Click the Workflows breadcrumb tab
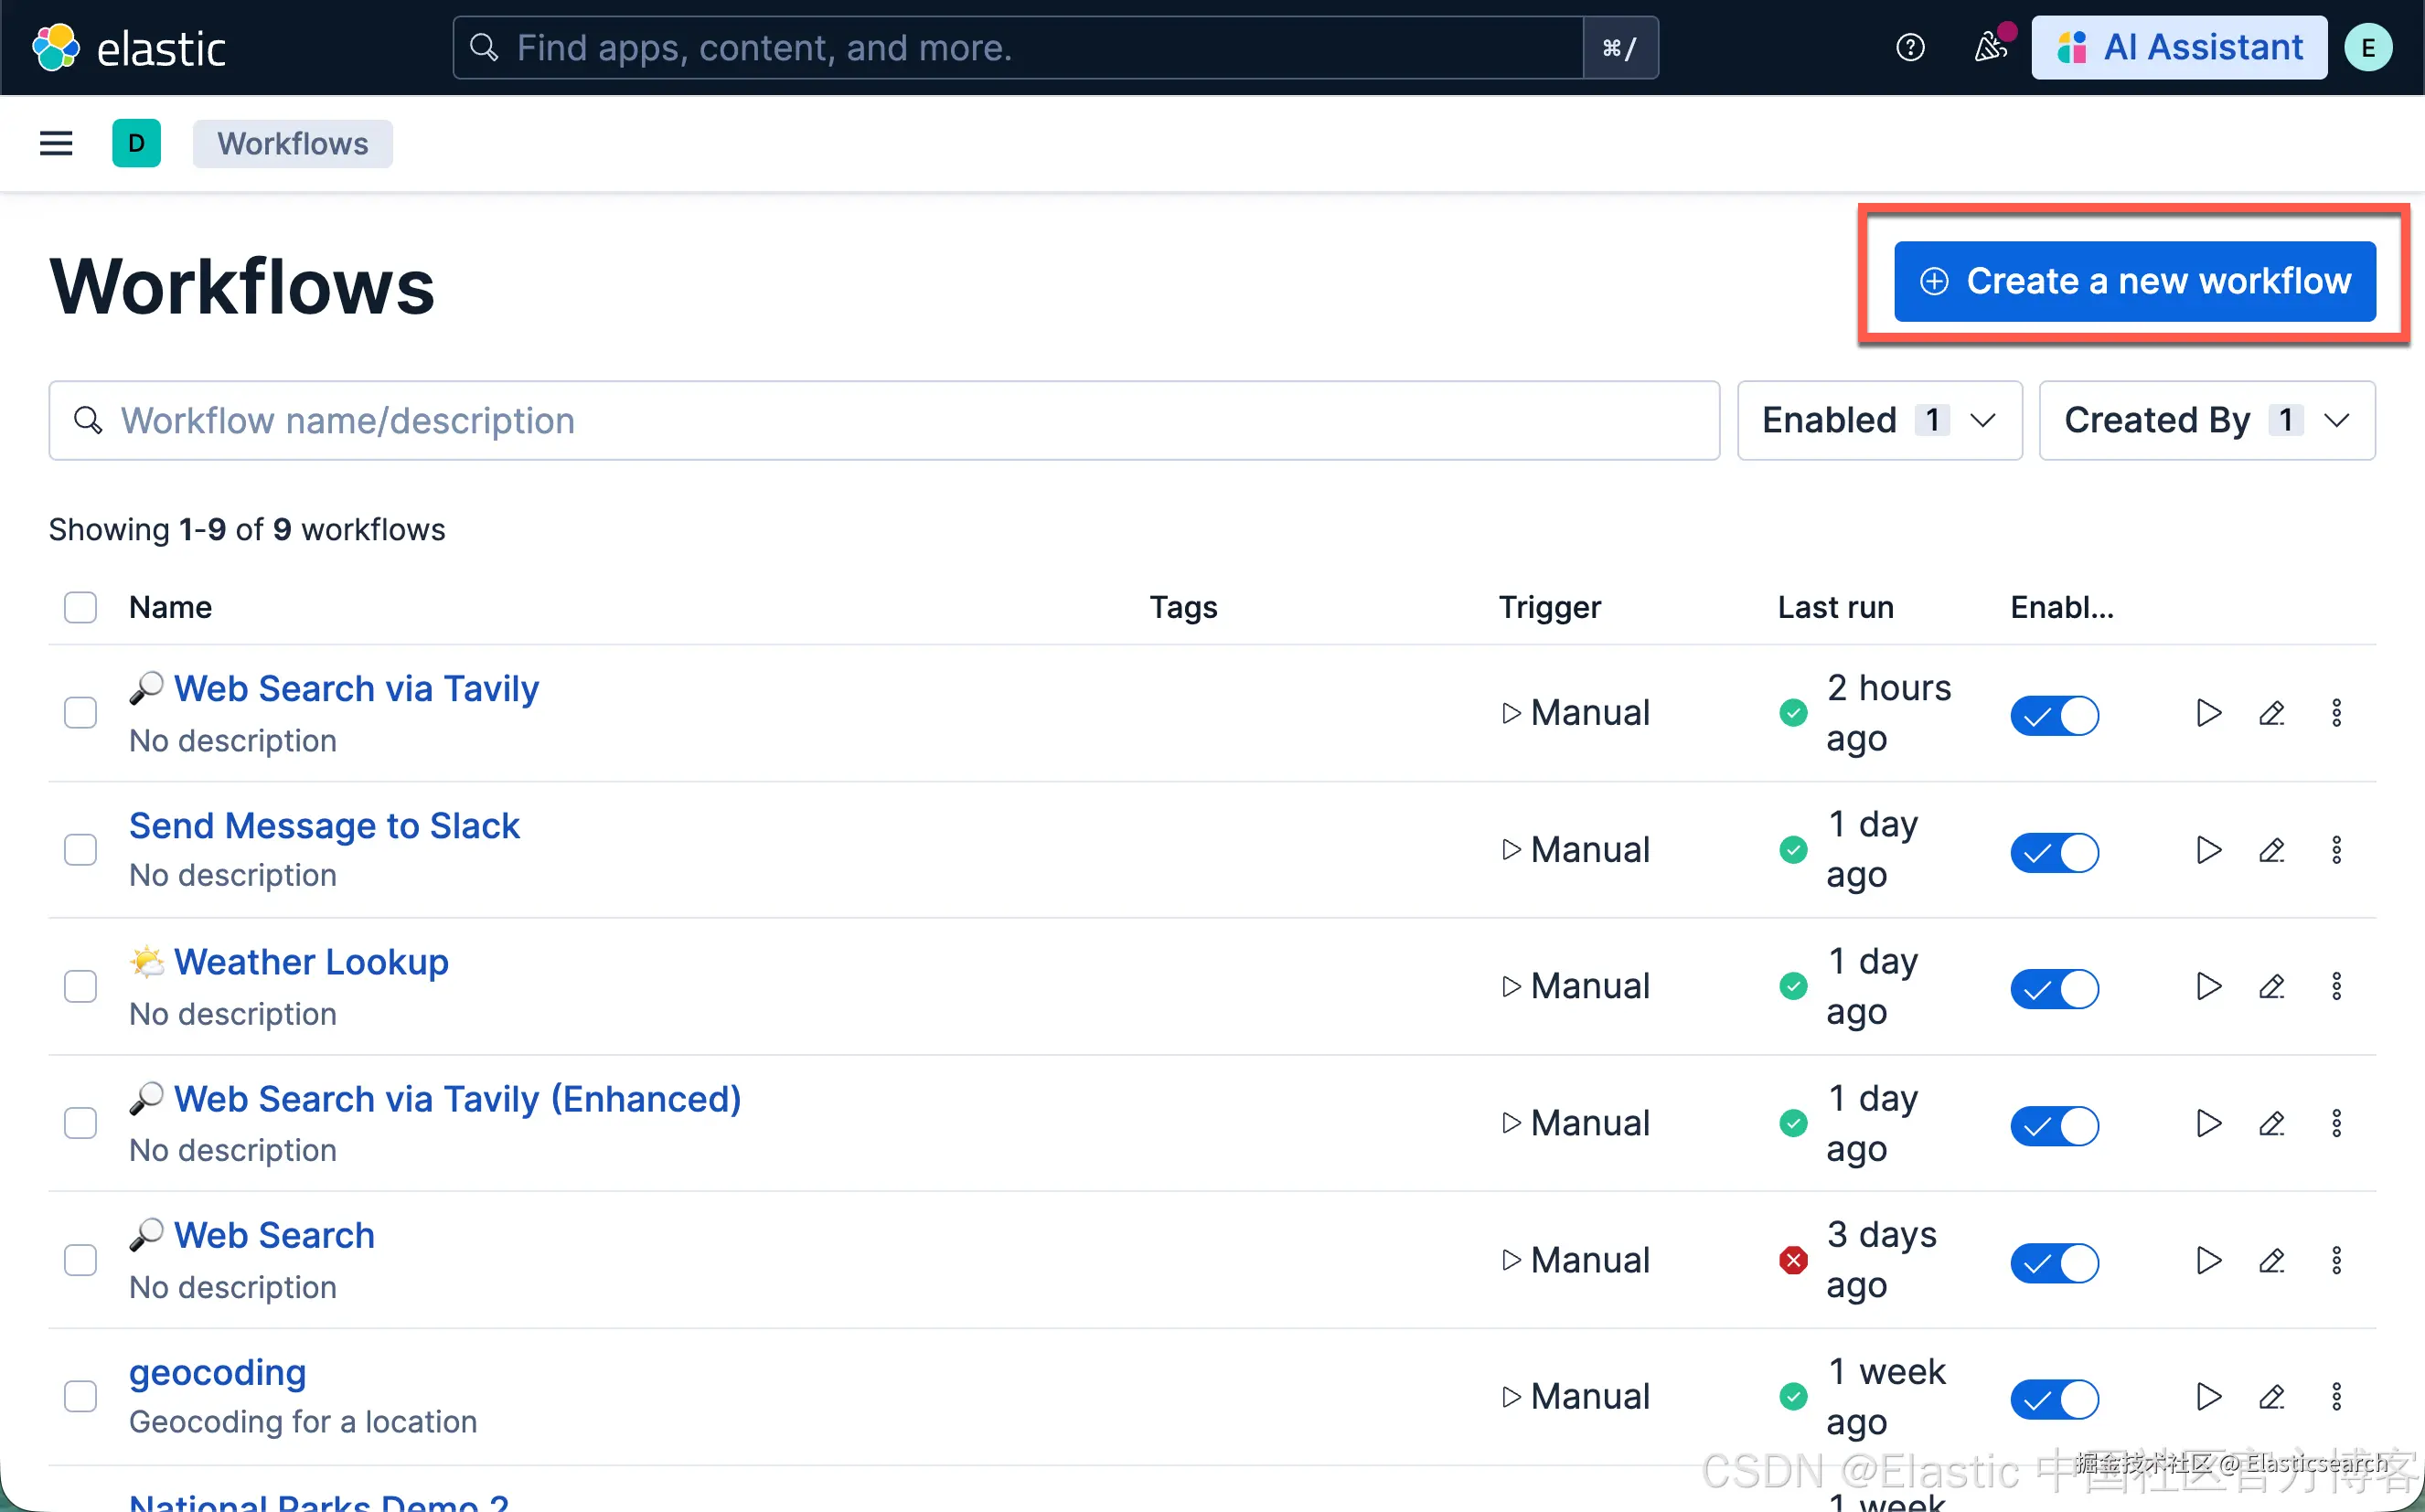This screenshot has width=2425, height=1512. tap(292, 144)
